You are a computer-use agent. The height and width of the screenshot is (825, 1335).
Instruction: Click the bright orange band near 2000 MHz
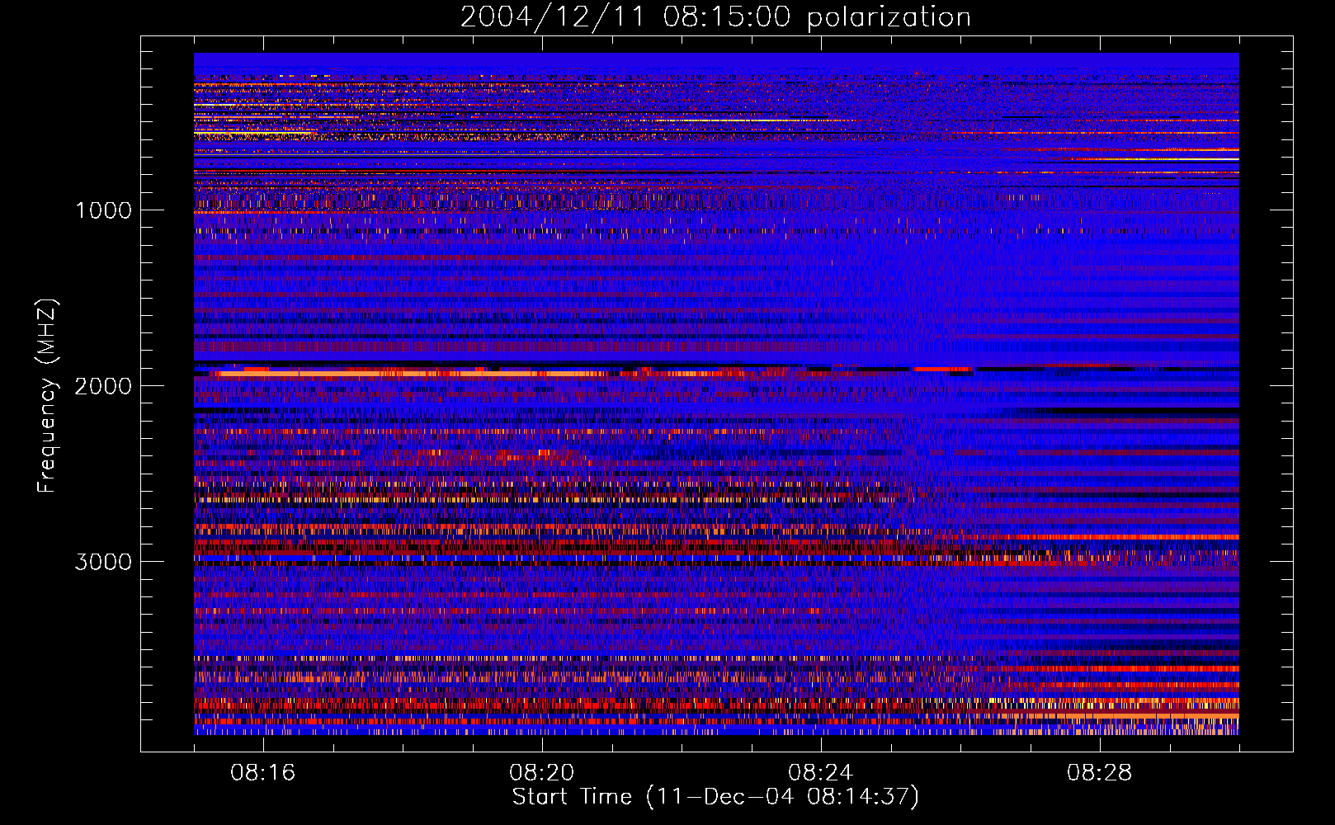tap(413, 374)
